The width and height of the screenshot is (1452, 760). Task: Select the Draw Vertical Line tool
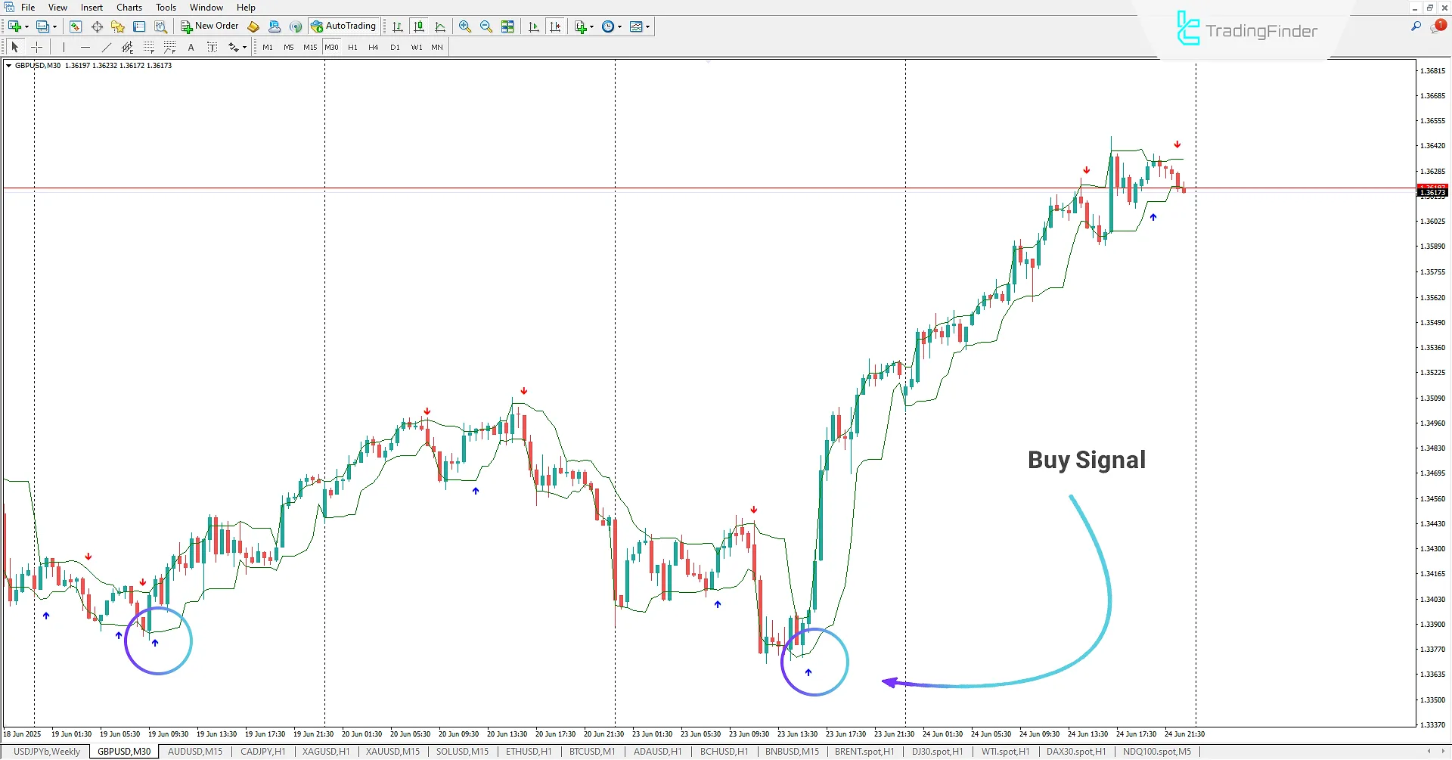[64, 47]
